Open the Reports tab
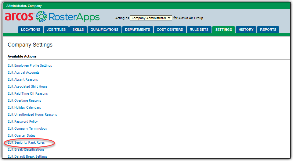 (268, 30)
